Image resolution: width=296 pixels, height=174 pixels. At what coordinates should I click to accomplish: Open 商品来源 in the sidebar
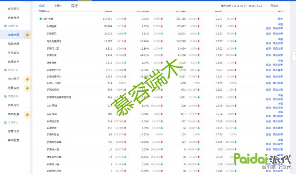pyautogui.click(x=13, y=43)
